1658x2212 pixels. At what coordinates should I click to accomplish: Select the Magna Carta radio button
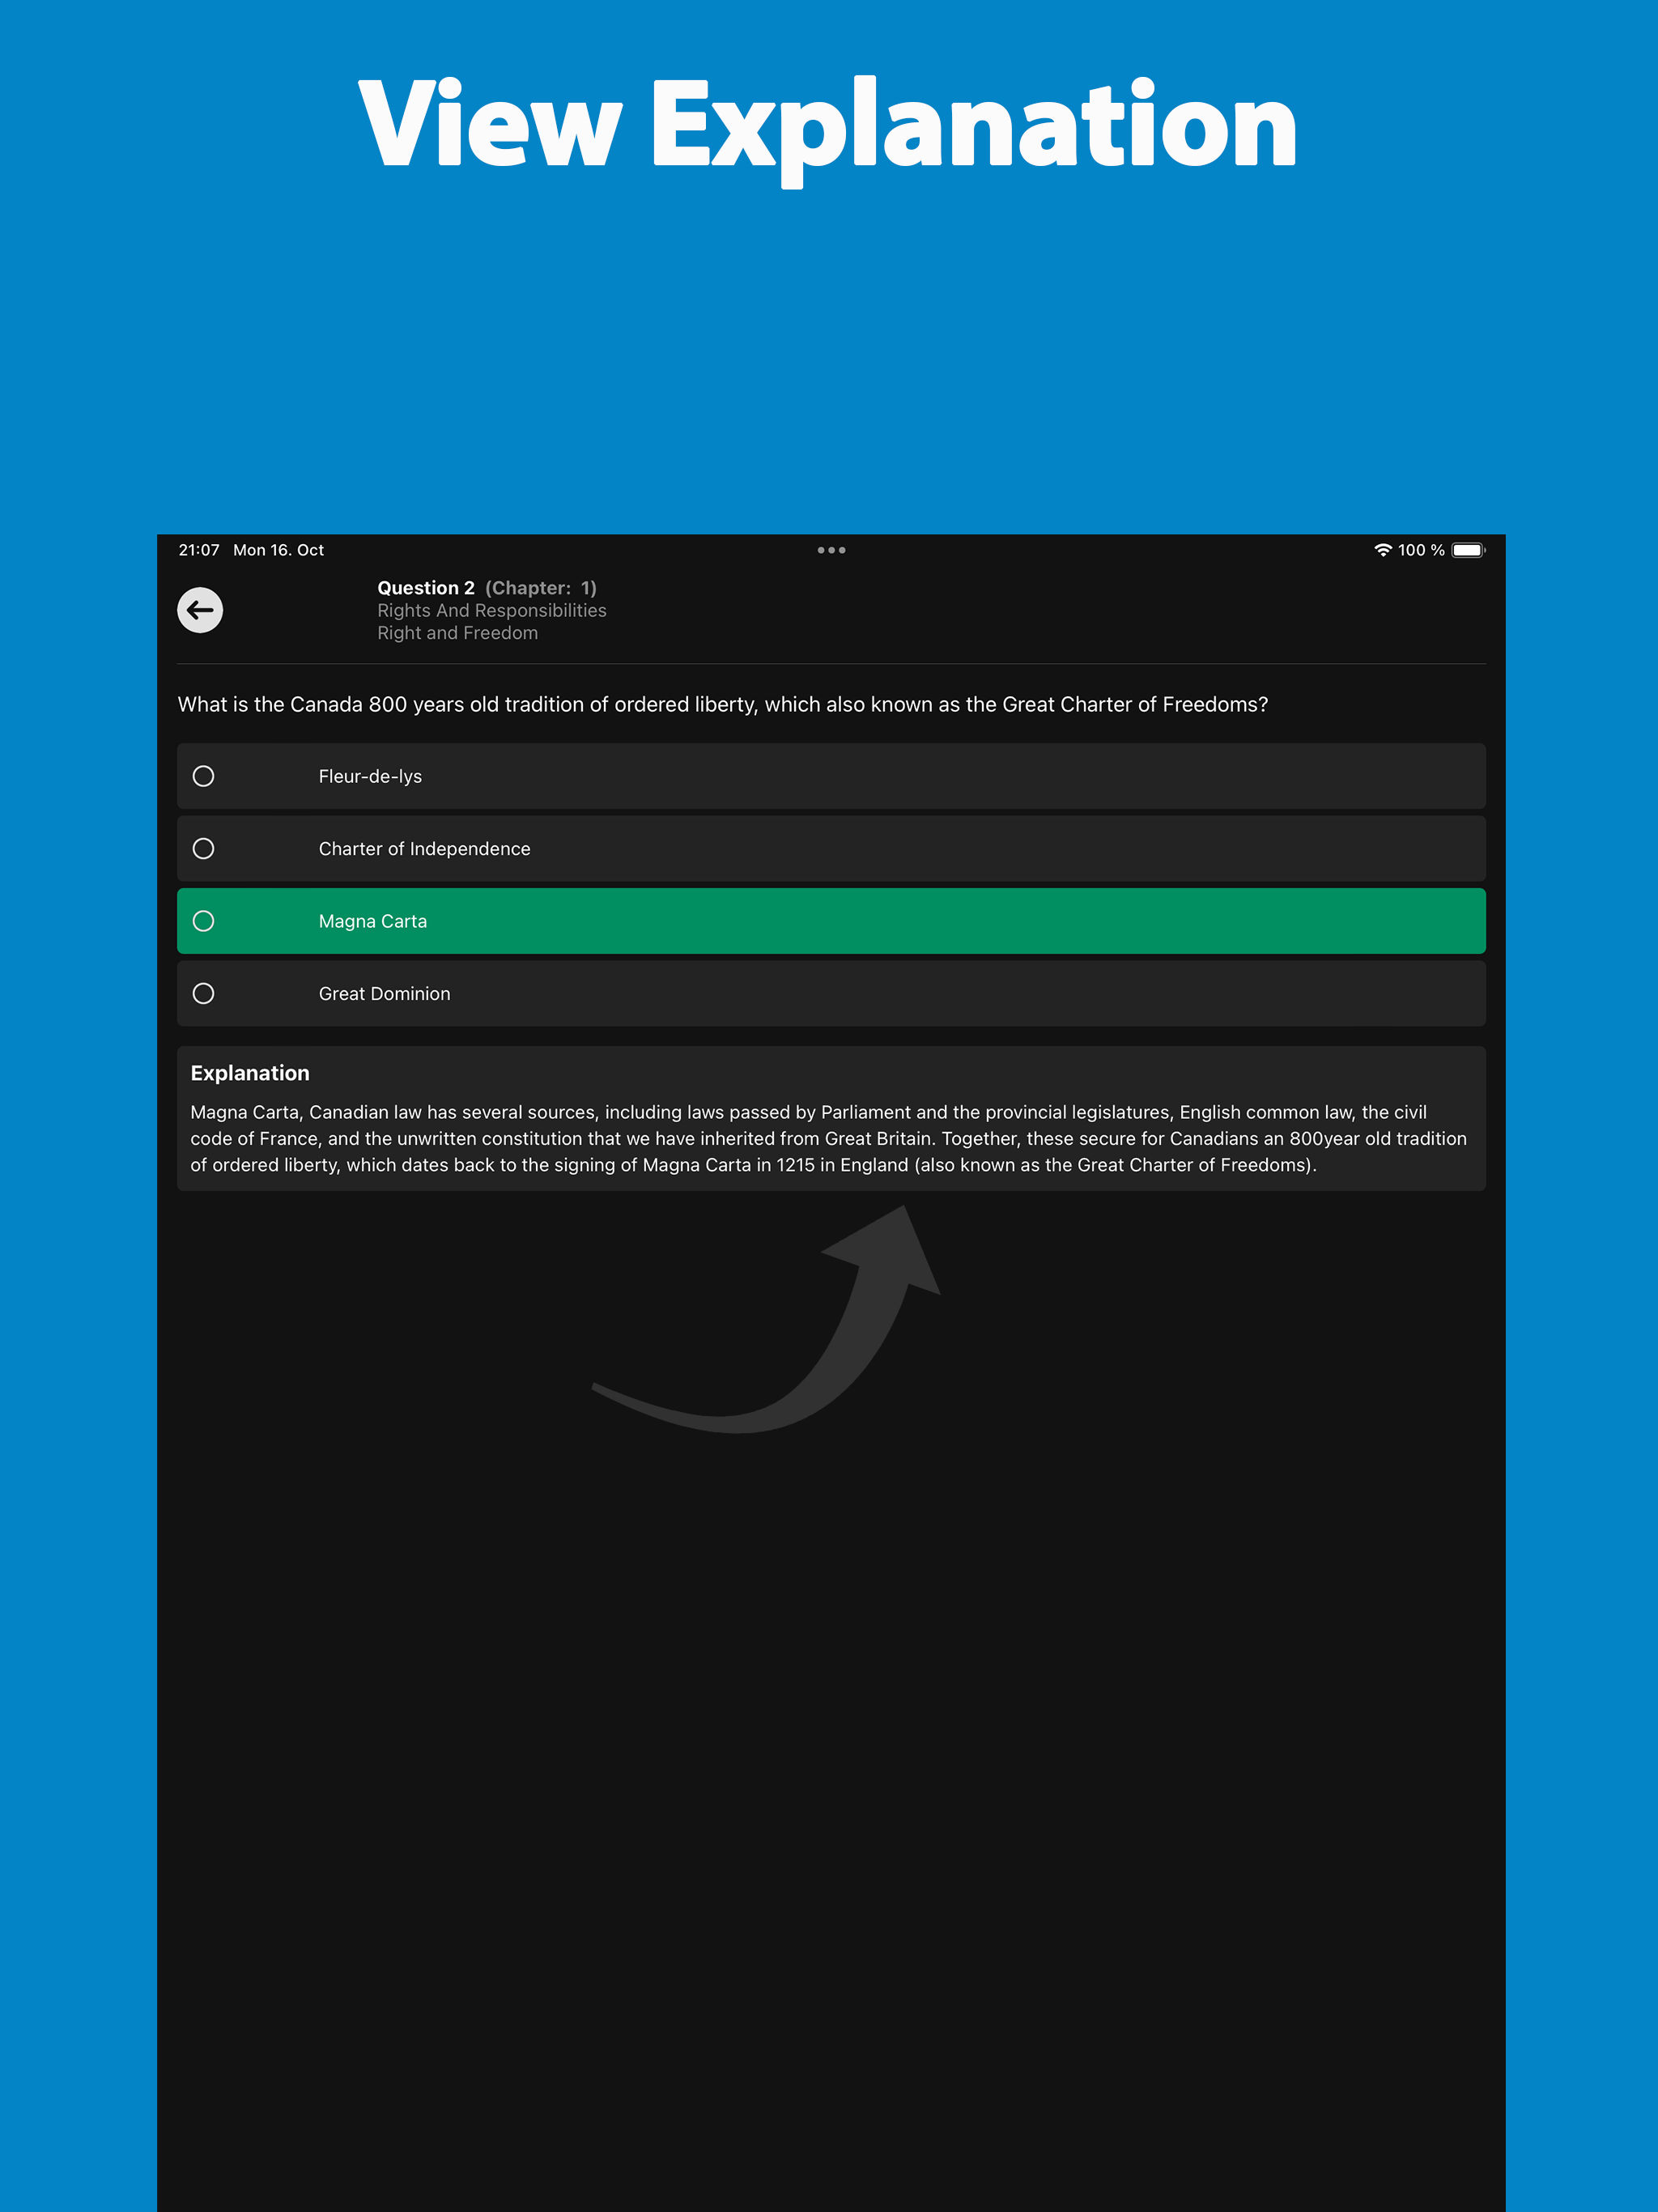[x=203, y=921]
